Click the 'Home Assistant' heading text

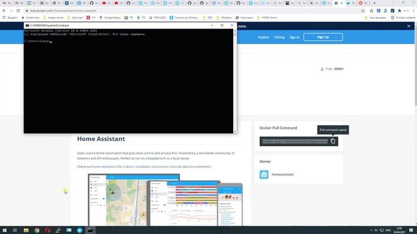(x=101, y=138)
